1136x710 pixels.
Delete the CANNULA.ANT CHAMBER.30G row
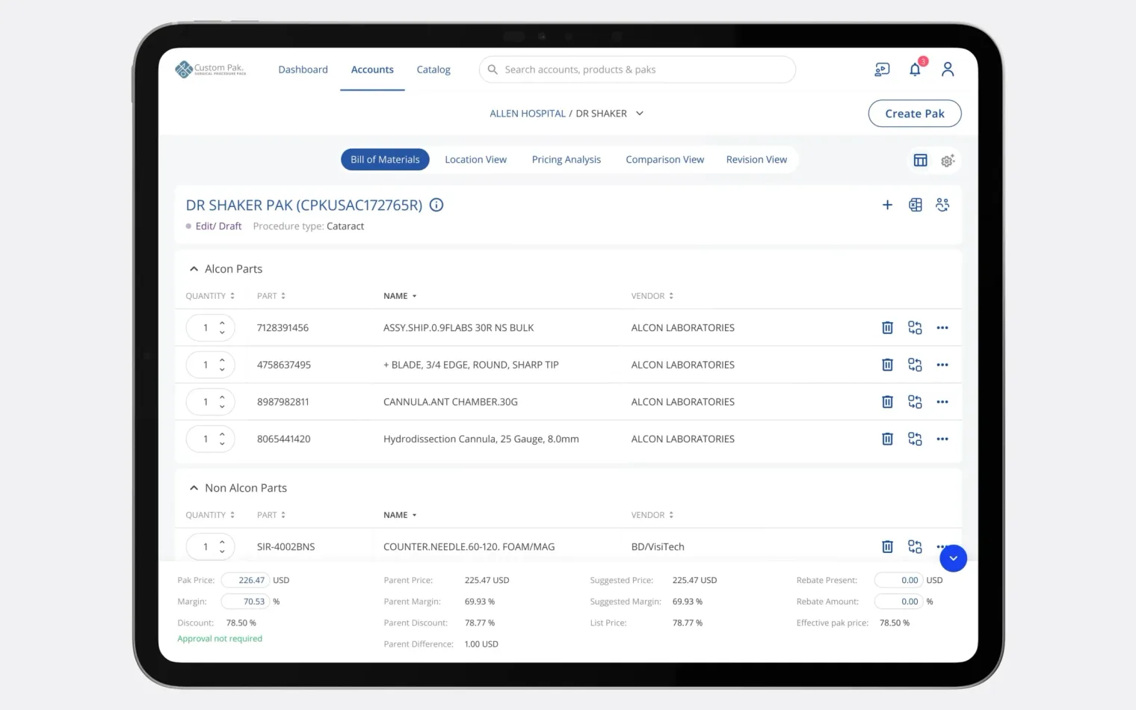(x=887, y=402)
